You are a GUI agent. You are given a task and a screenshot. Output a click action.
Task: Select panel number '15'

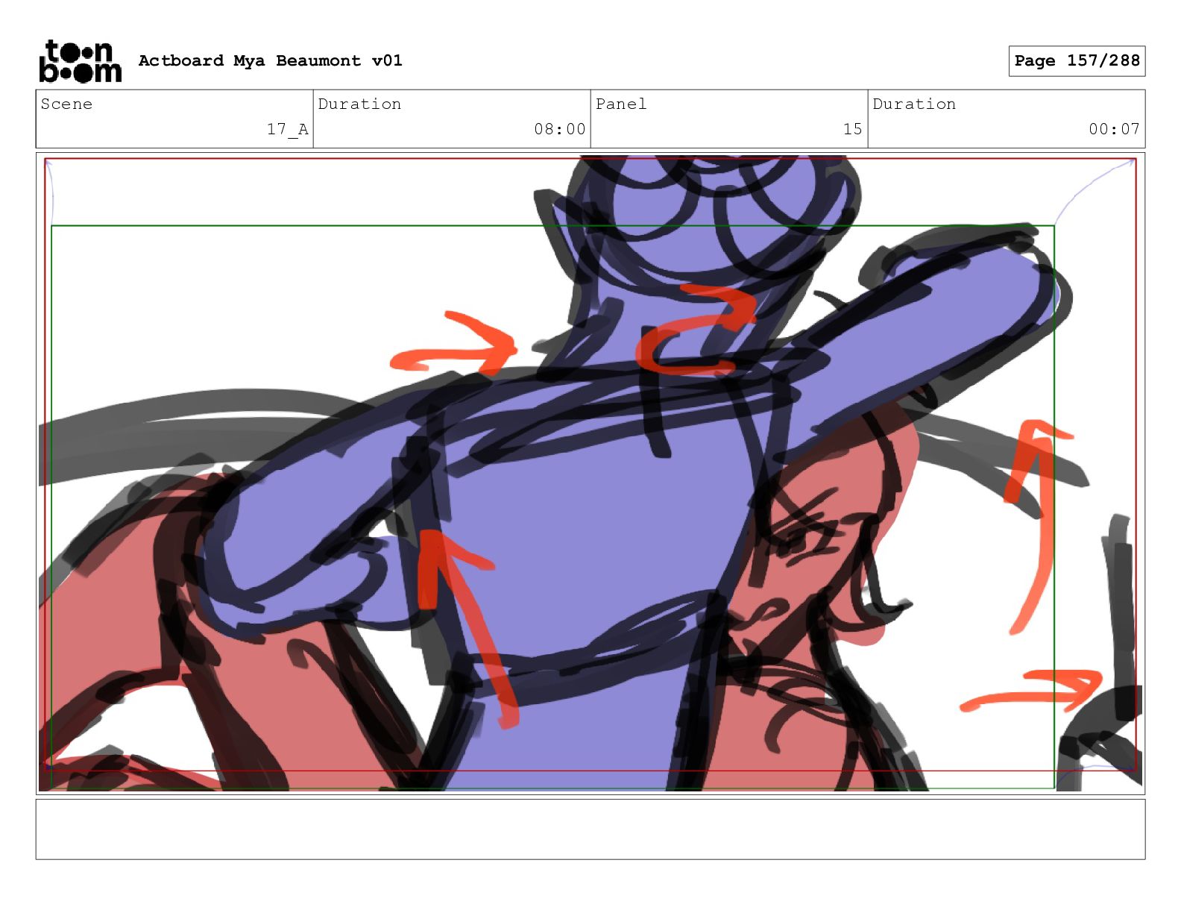point(853,129)
